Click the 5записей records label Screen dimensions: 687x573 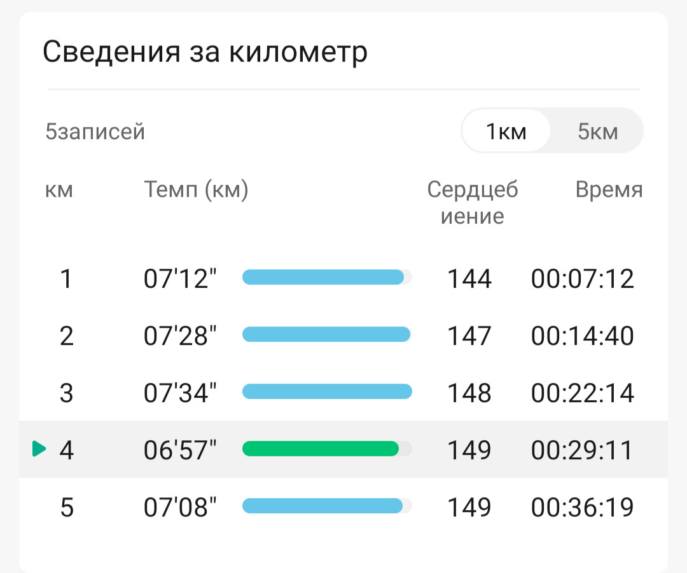click(x=95, y=131)
